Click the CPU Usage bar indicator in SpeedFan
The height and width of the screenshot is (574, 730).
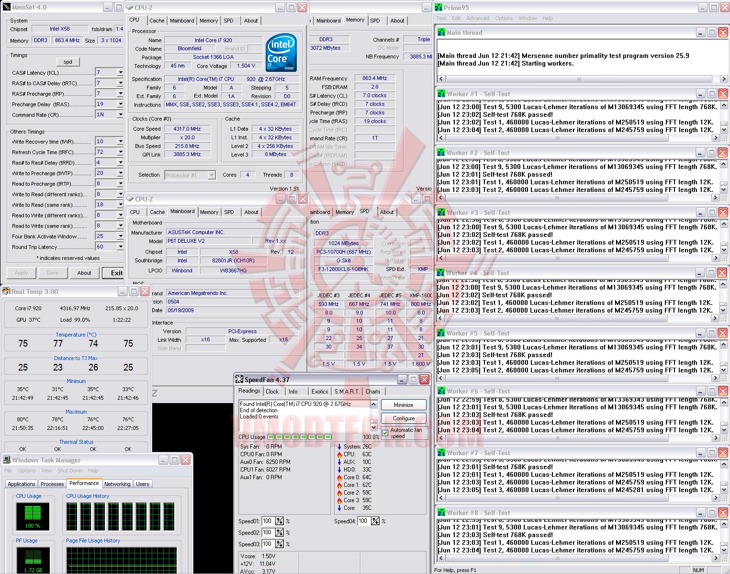click(x=300, y=437)
